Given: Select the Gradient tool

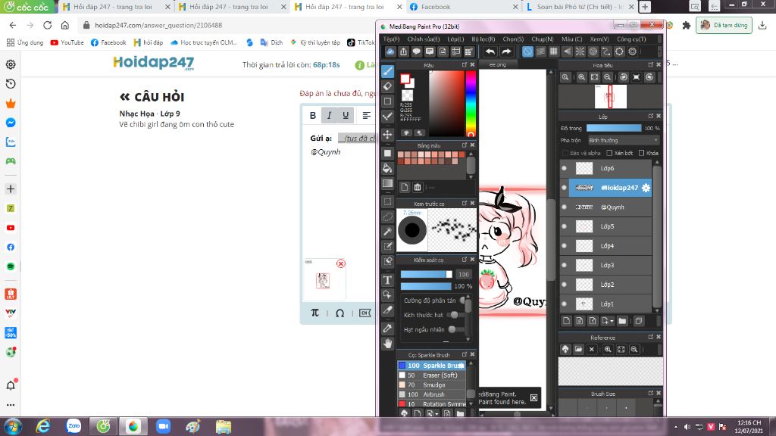Looking at the screenshot, I should click(x=388, y=183).
